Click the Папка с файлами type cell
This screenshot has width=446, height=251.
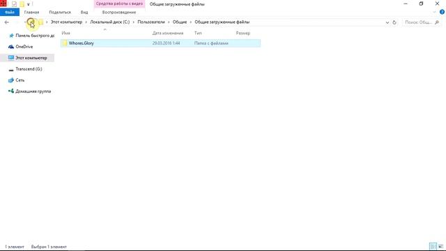click(x=211, y=43)
